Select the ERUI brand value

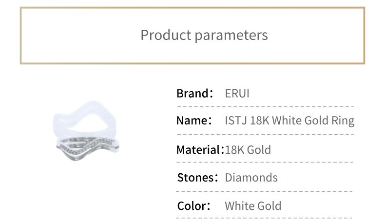coord(237,93)
